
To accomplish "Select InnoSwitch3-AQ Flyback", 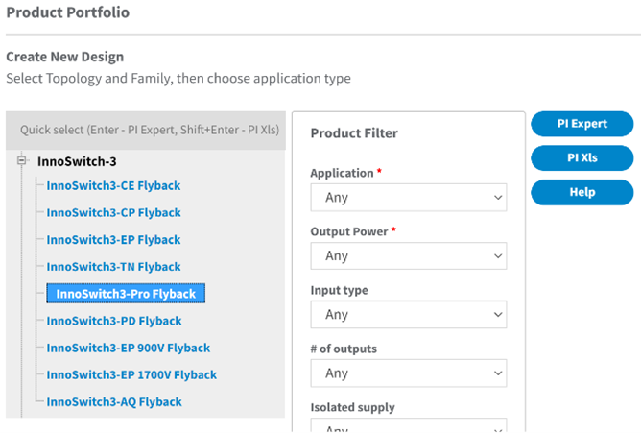I will point(114,401).
